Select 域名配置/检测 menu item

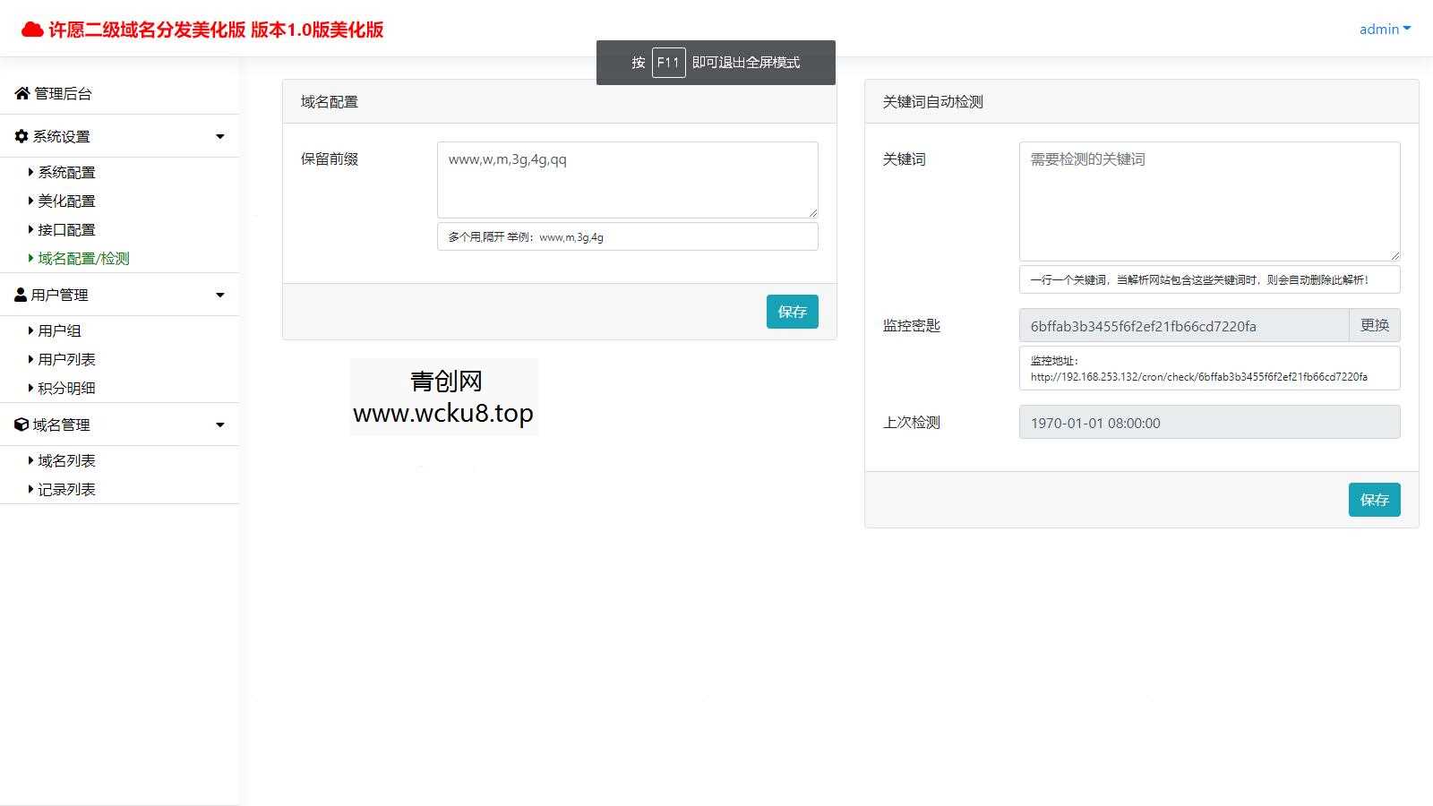click(x=82, y=258)
